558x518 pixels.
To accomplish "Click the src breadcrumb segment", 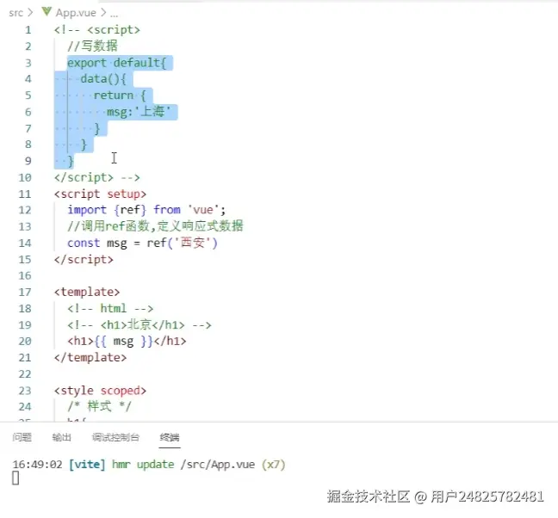I will click(x=16, y=13).
